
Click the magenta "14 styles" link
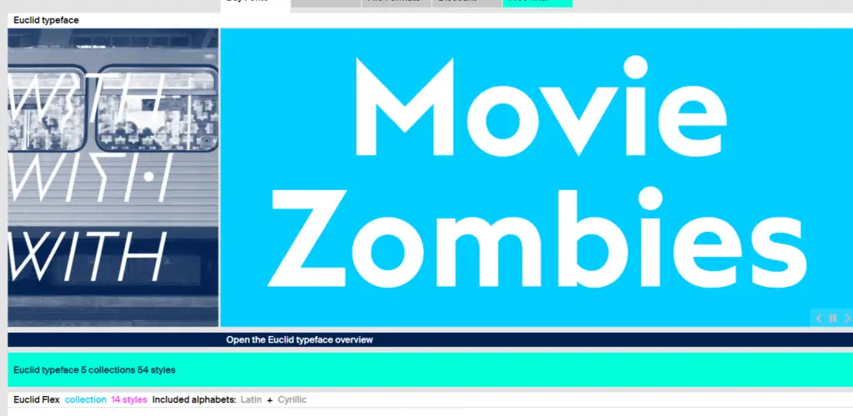(x=129, y=399)
